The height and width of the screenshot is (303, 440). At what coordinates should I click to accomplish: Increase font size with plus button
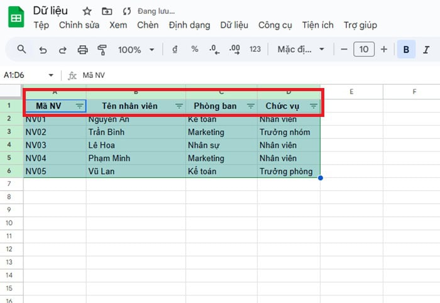(384, 49)
